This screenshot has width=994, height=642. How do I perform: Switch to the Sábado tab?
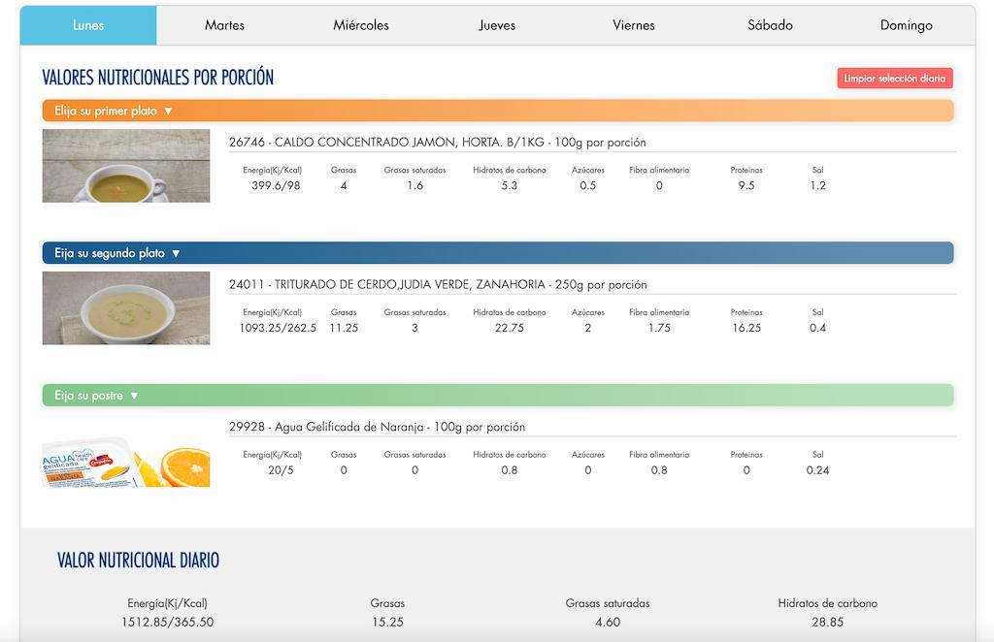pyautogui.click(x=770, y=24)
